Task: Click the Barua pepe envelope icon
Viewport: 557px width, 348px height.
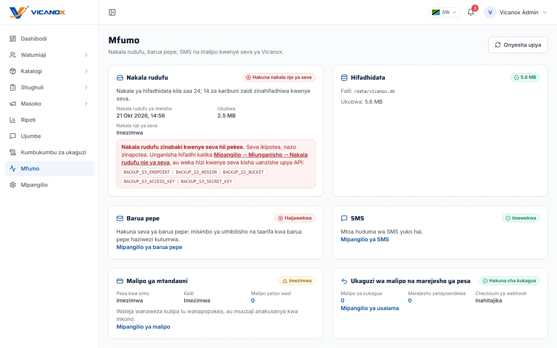Action: [x=120, y=218]
